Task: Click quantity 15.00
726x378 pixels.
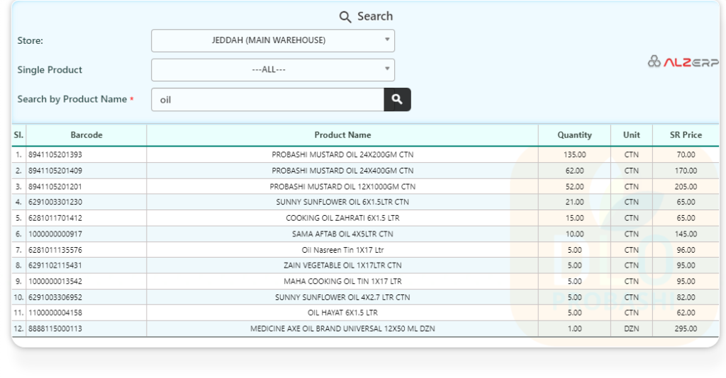Action: 574,218
